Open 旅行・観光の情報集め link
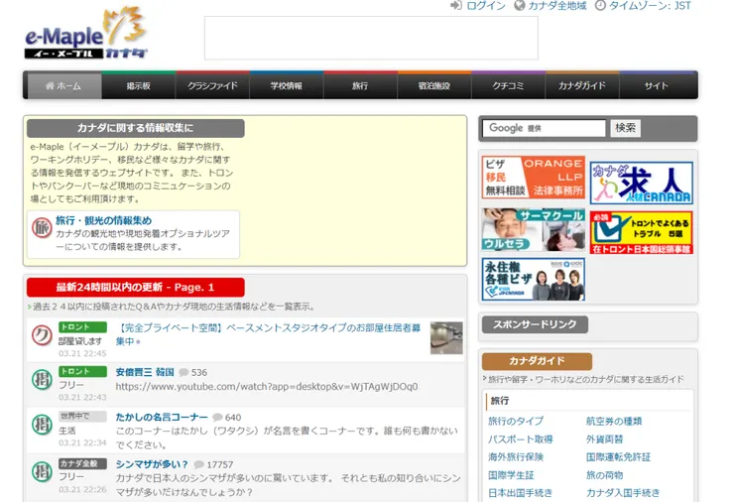 click(x=103, y=220)
